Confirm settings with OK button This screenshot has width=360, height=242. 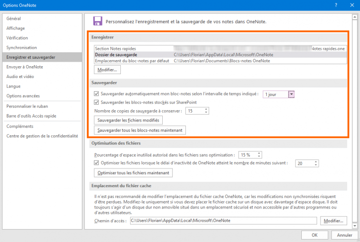(315, 235)
